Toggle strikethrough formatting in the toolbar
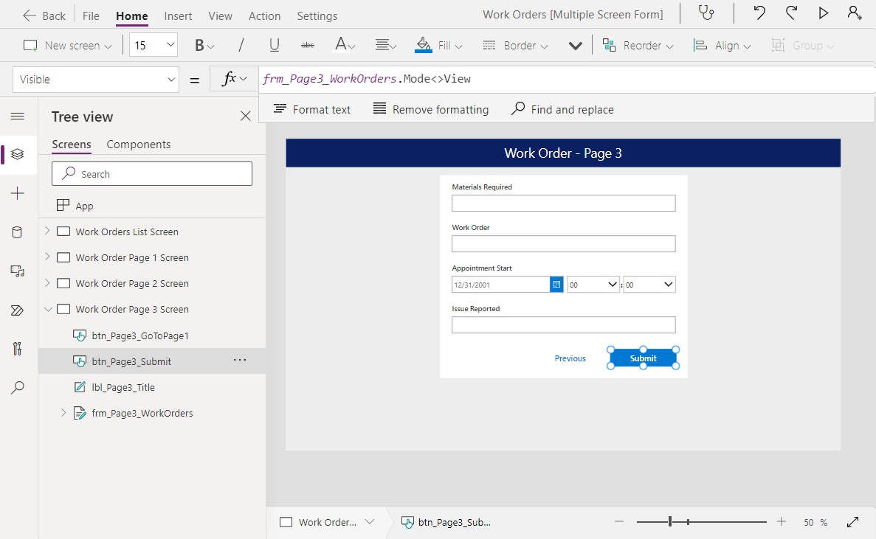The height and width of the screenshot is (539, 876). [307, 45]
